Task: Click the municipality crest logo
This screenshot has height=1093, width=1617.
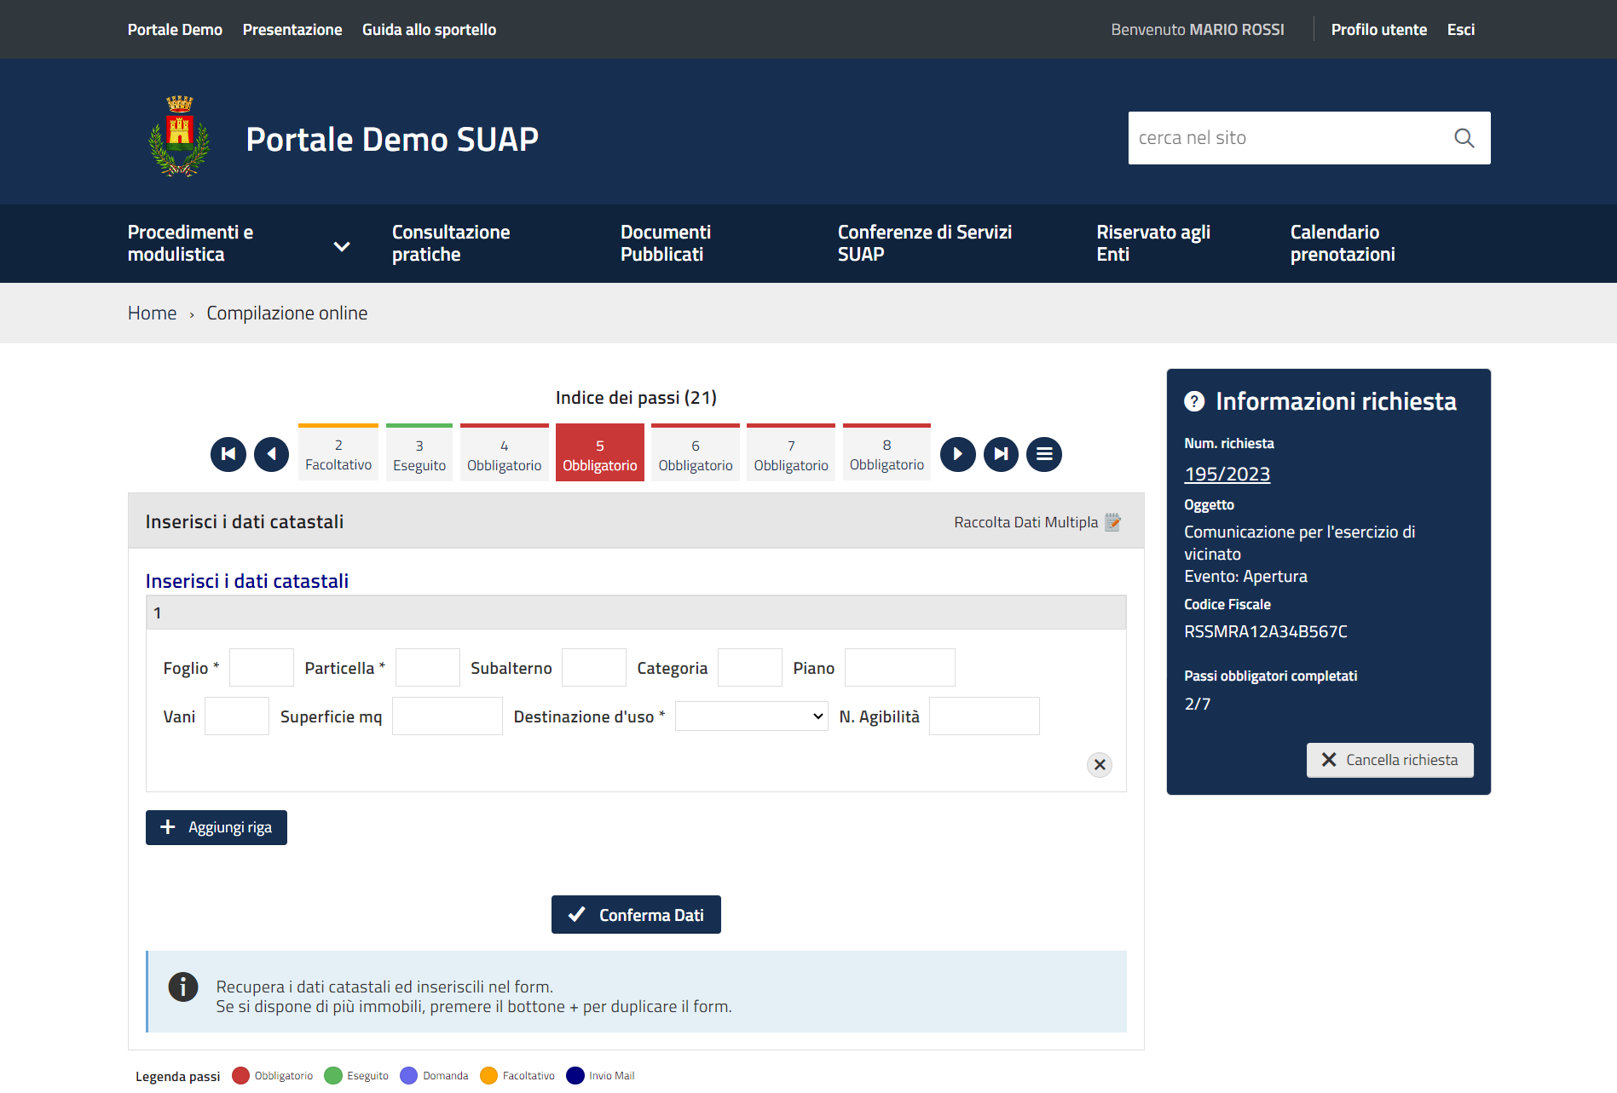Action: [x=179, y=136]
